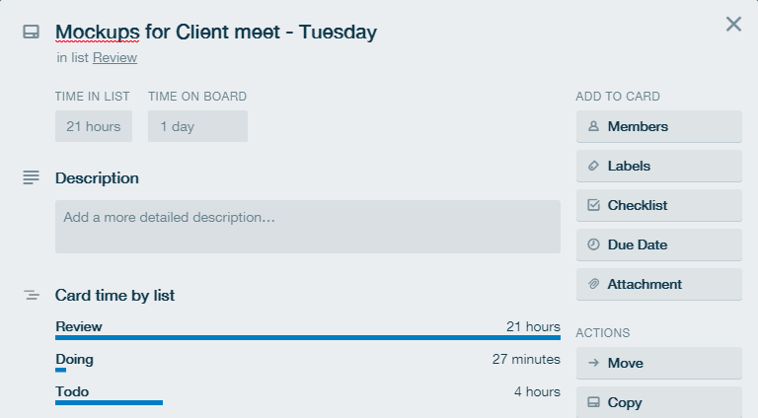758x418 pixels.
Task: Click the Labels tag icon
Action: point(593,166)
